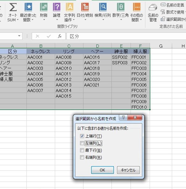
Task: Select cell containing FFC001
Action: (x=140, y=57)
